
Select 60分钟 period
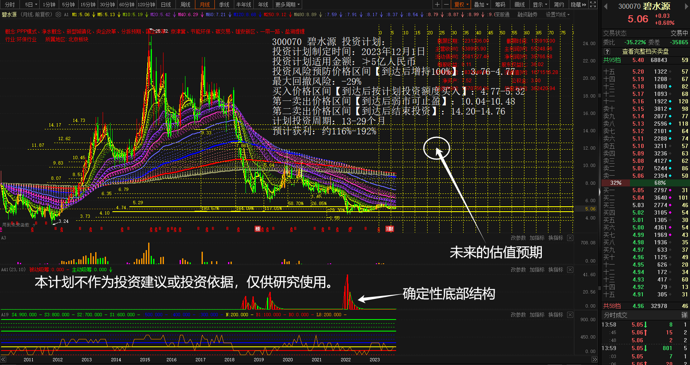click(x=127, y=5)
